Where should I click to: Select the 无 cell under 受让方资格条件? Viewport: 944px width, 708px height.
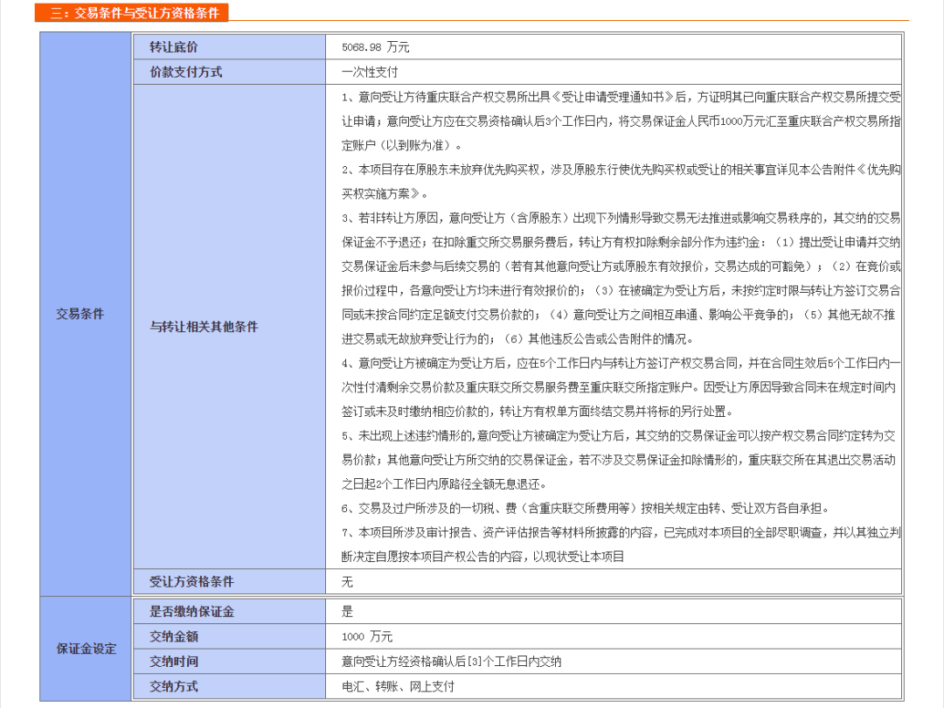344,581
